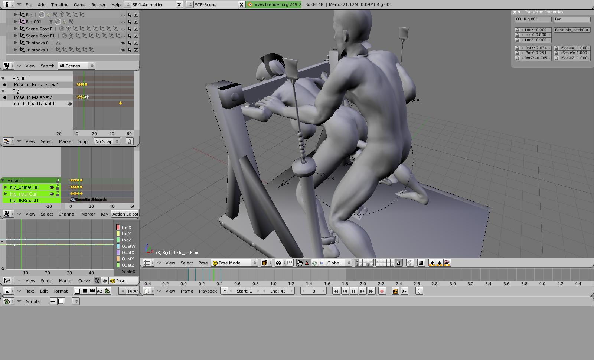Select the rotate manipulator circle icon
Viewport: 594px width, 360px height.
pyautogui.click(x=314, y=263)
